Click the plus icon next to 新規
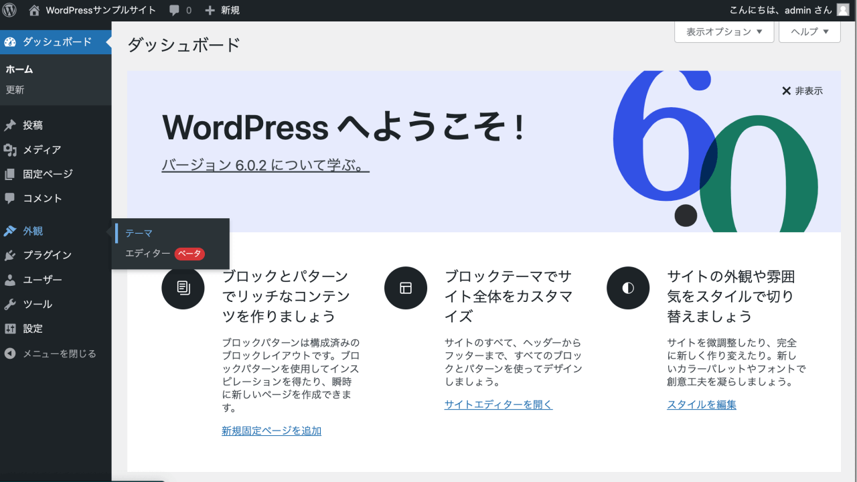The image size is (857, 482). tap(210, 11)
